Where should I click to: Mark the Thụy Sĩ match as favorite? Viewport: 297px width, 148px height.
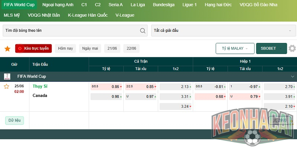(6, 87)
